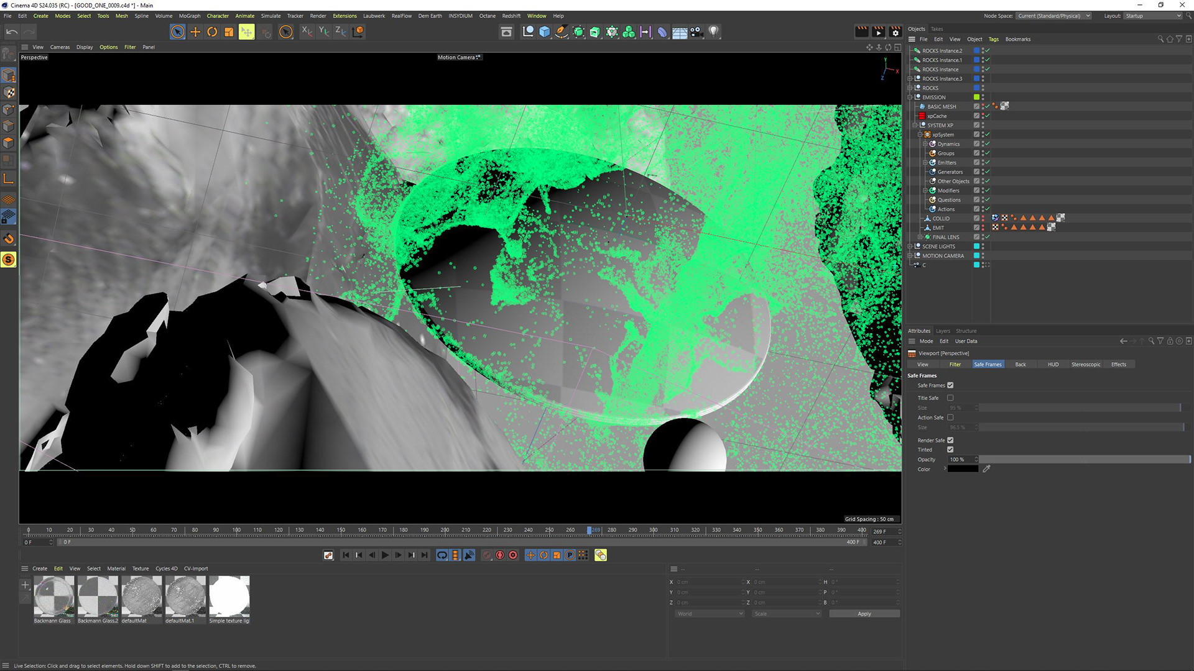The width and height of the screenshot is (1194, 671).
Task: Select the Scale tool
Action: pyautogui.click(x=229, y=32)
